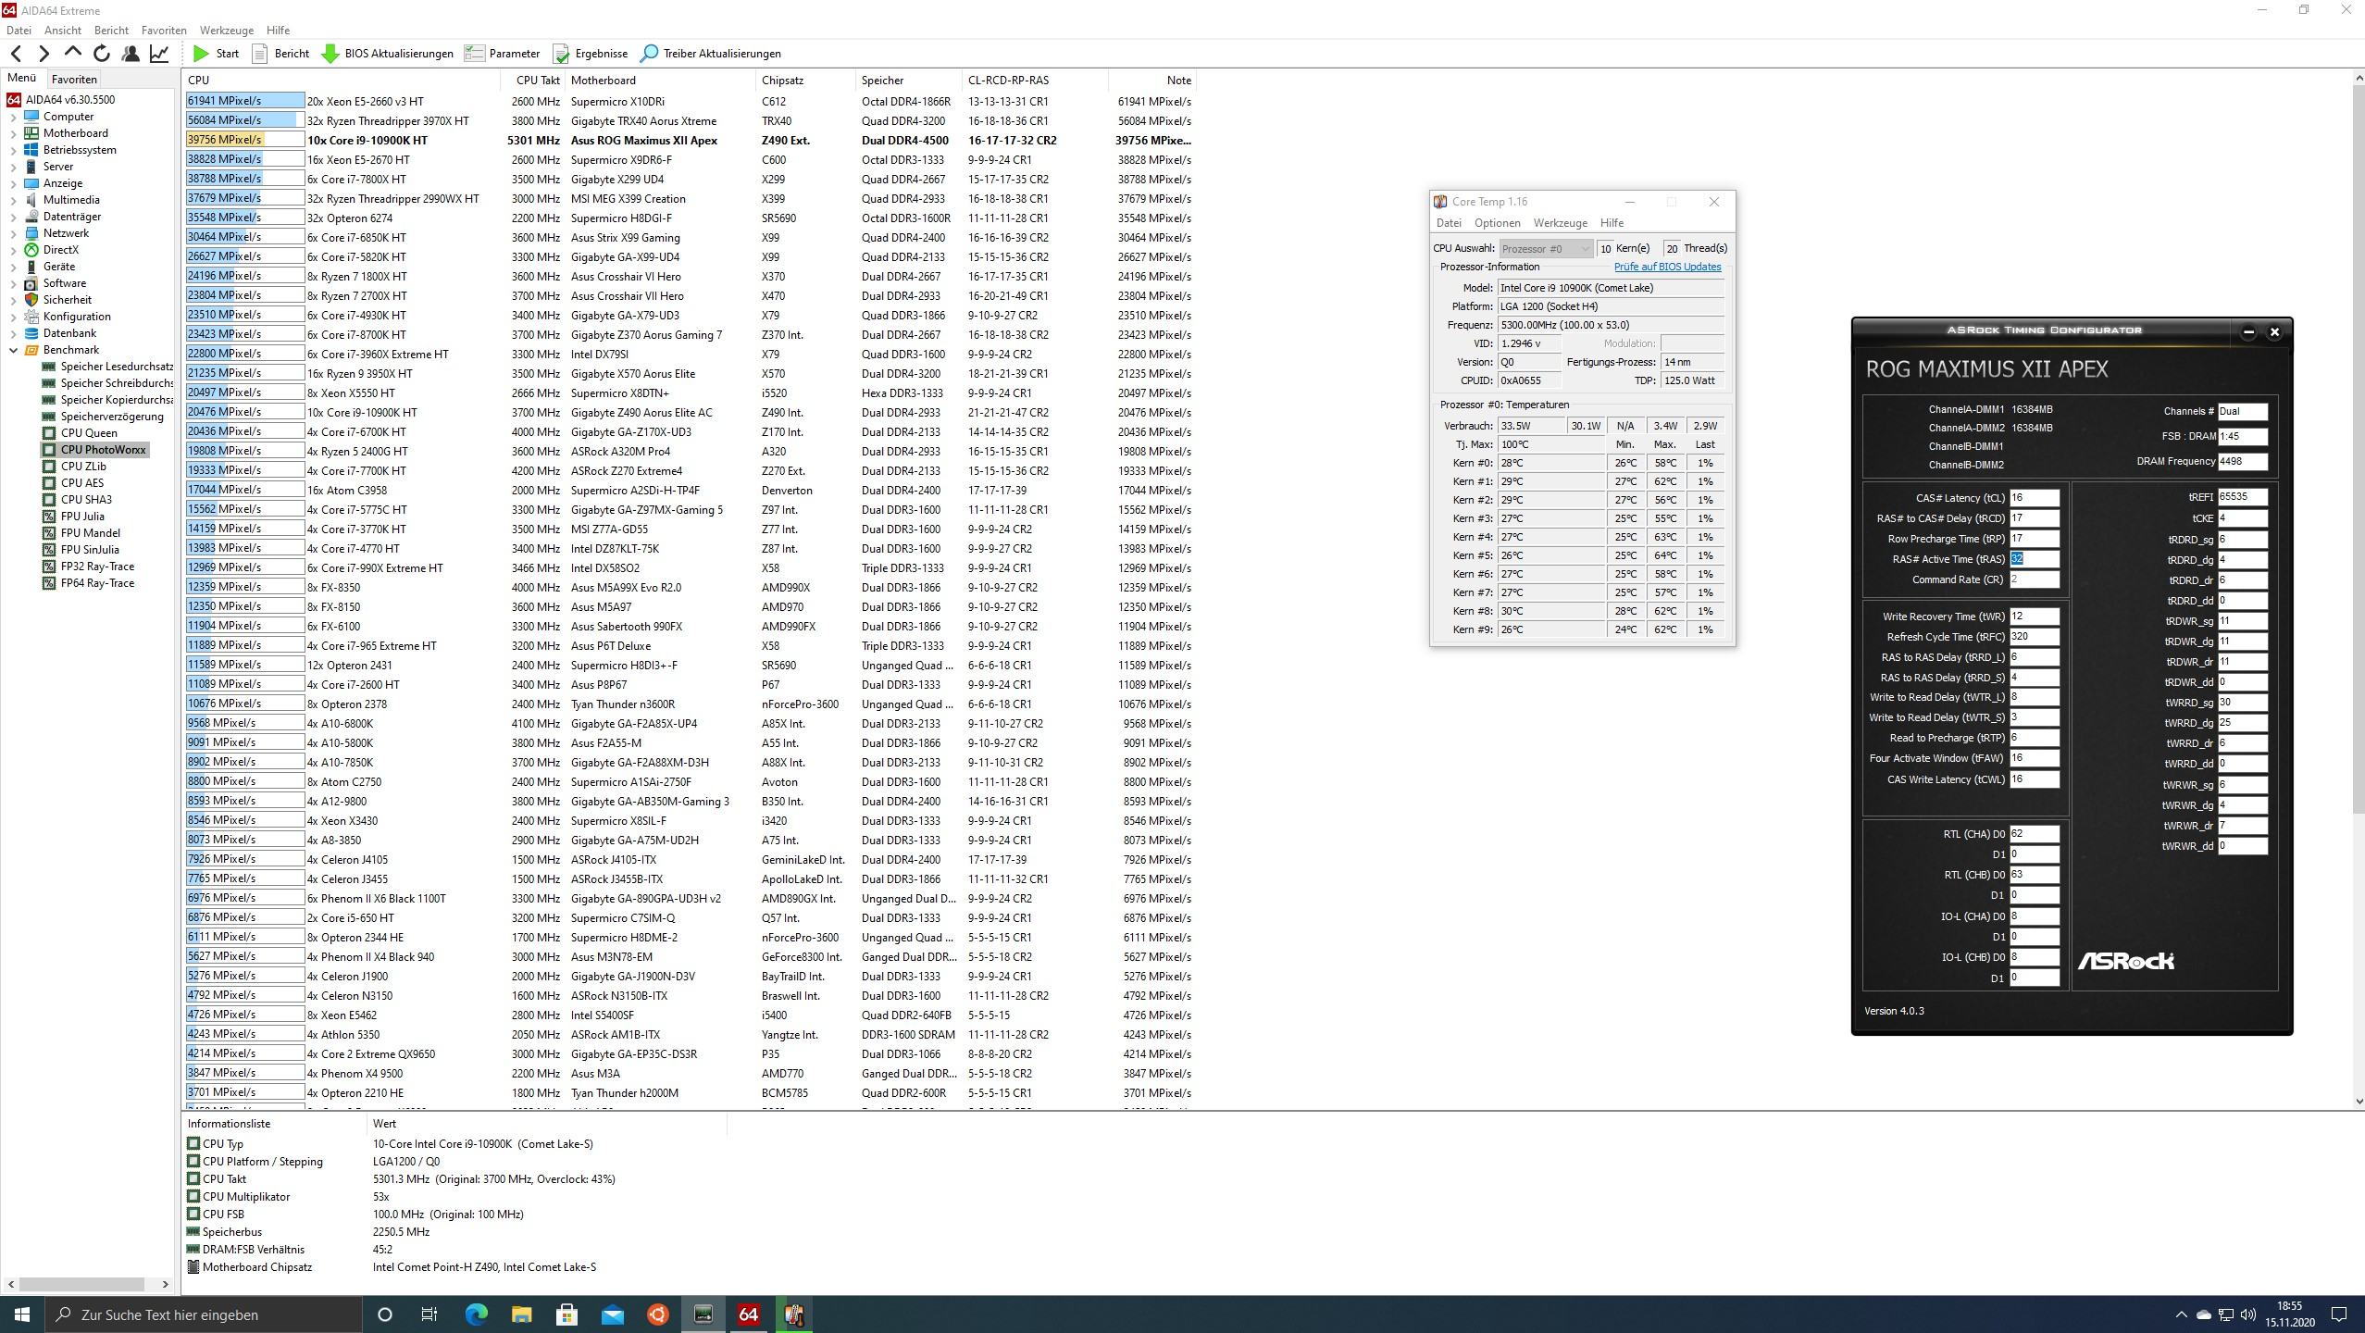Viewport: 2365px width, 1333px height.
Task: Click the Prüfe auf BIOS Updates link
Action: (1667, 267)
